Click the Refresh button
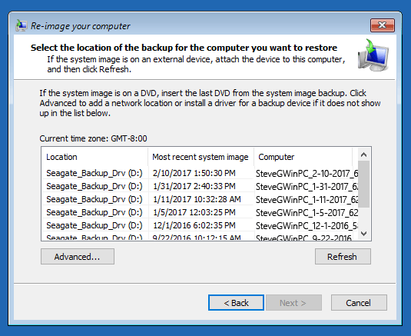This screenshot has width=411, height=336. click(x=343, y=257)
